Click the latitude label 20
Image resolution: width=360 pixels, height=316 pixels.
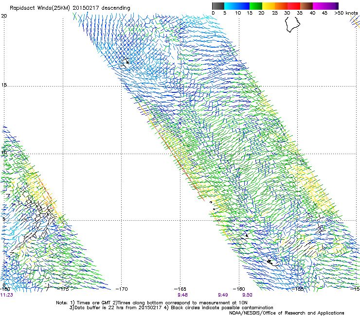[x=4, y=16]
